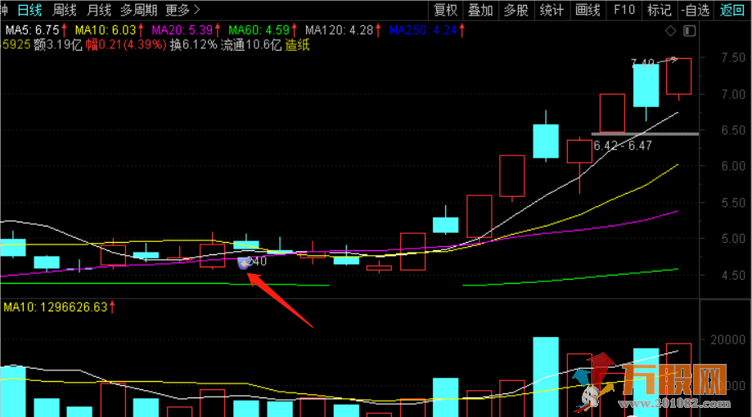Click the 20000 volume axis label
This screenshot has height=417, width=752.
(727, 339)
